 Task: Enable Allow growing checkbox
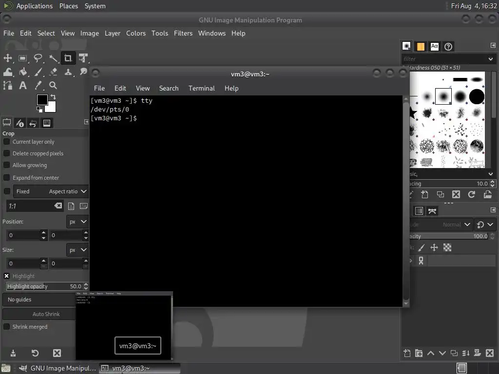tap(6, 165)
